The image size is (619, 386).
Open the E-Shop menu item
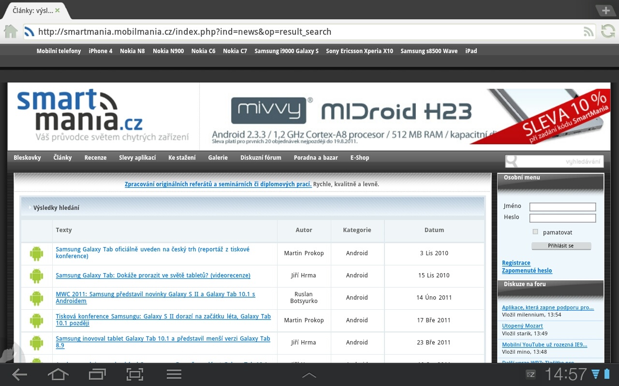coord(360,158)
